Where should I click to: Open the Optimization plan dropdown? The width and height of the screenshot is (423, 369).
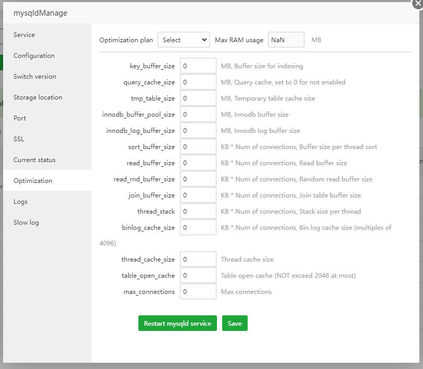point(183,40)
